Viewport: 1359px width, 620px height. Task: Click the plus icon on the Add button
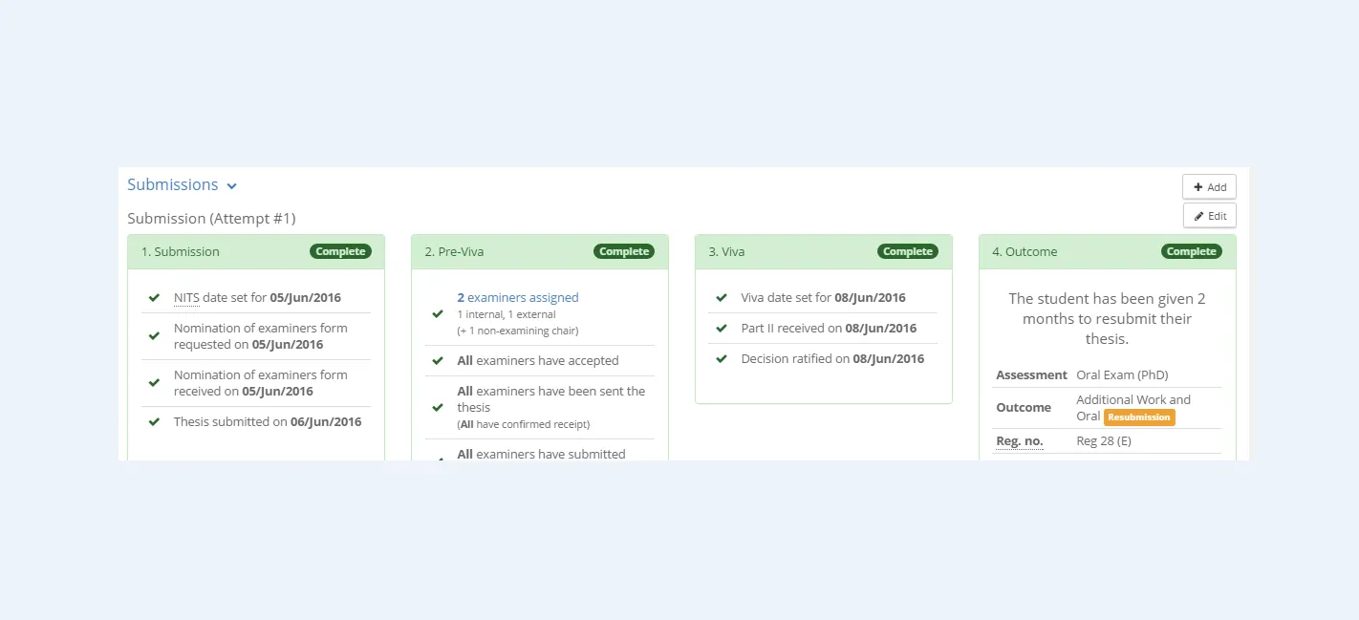click(x=1198, y=186)
